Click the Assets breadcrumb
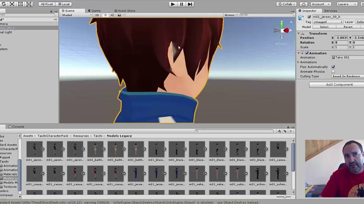 coord(28,136)
